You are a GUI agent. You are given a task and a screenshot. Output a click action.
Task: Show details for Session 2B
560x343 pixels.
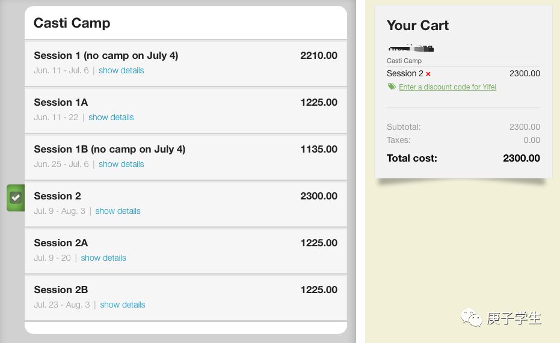click(122, 305)
